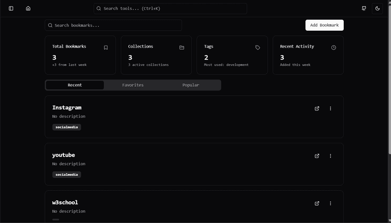Open Instagram bookmark in new window icon
The width and height of the screenshot is (391, 223).
(x=317, y=108)
